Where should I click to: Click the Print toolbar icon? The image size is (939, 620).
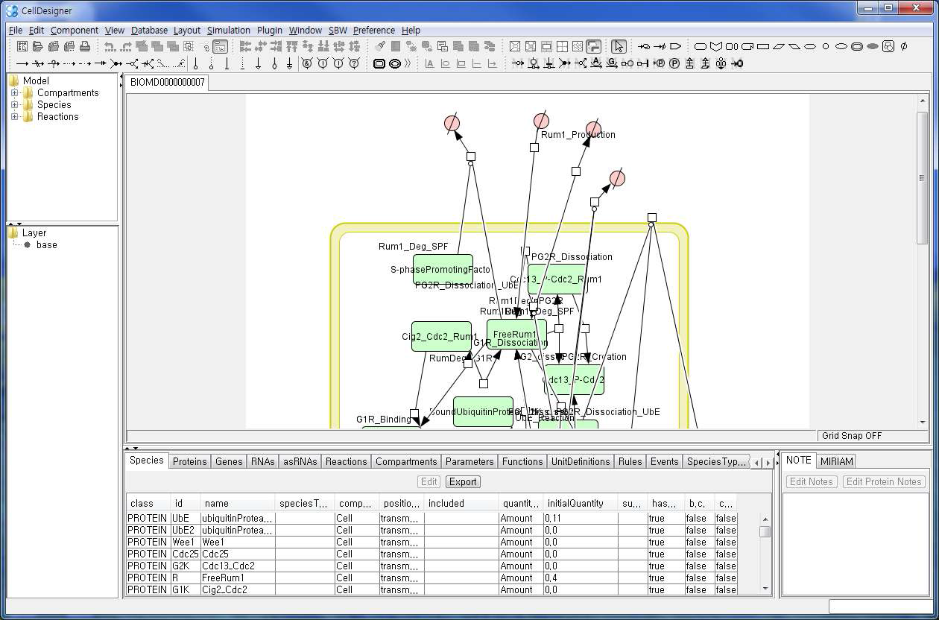[x=85, y=46]
